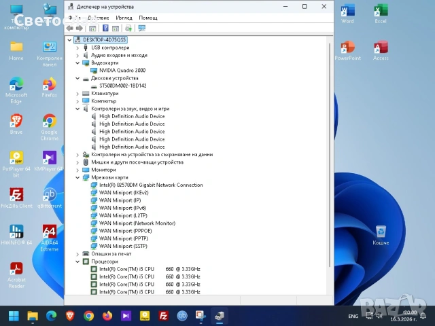Open Brave browser from the taskbar
435x326 pixels.
tap(70, 316)
